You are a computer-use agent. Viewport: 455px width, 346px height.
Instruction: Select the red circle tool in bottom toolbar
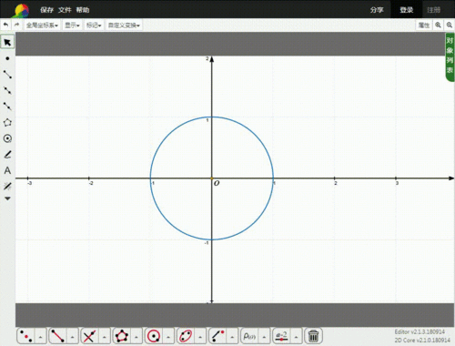[x=154, y=336]
